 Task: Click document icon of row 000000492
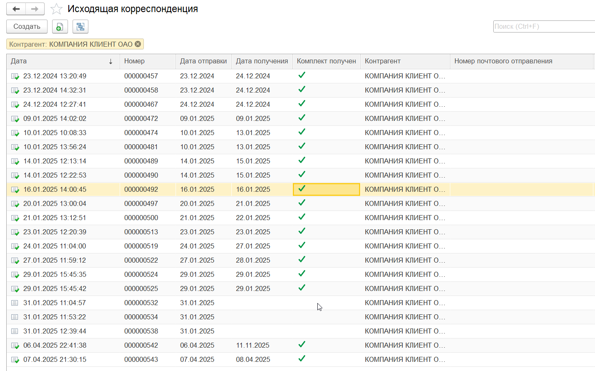coord(15,190)
